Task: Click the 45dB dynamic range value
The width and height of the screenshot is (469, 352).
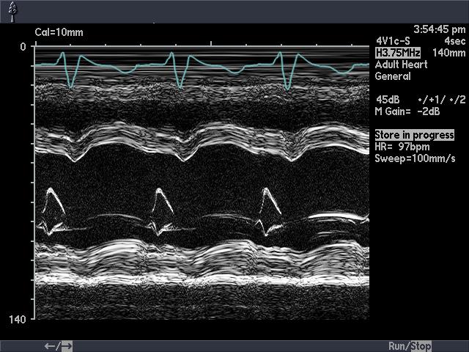Action: [x=387, y=100]
